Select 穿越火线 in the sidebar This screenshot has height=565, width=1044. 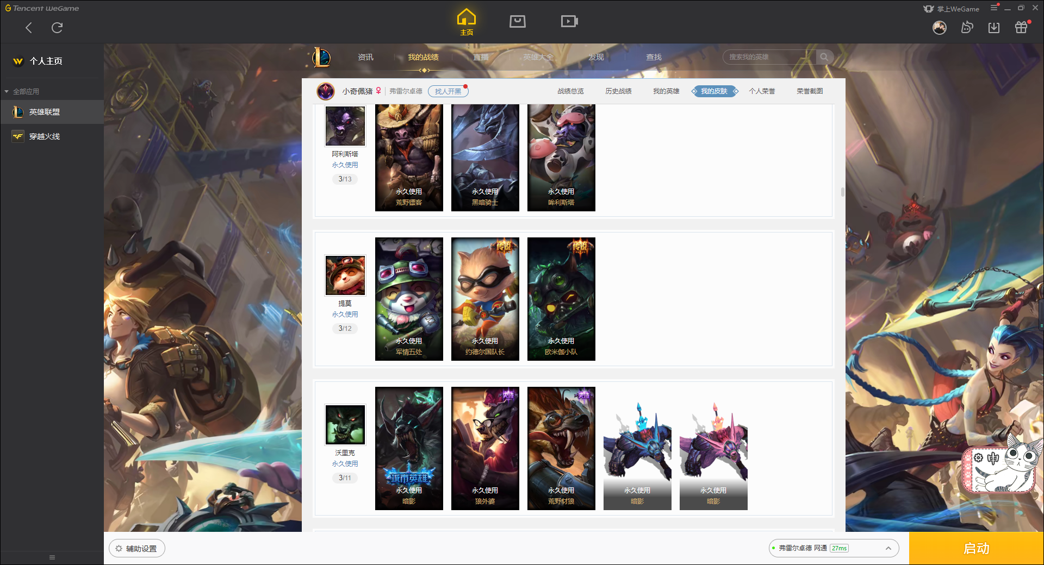[x=52, y=136]
